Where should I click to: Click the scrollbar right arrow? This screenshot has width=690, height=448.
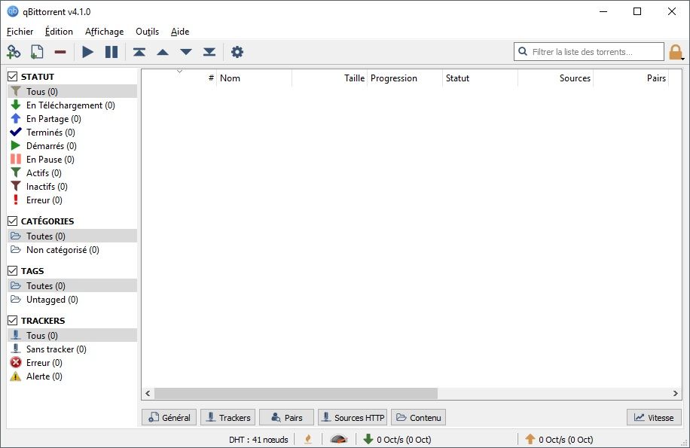point(676,393)
